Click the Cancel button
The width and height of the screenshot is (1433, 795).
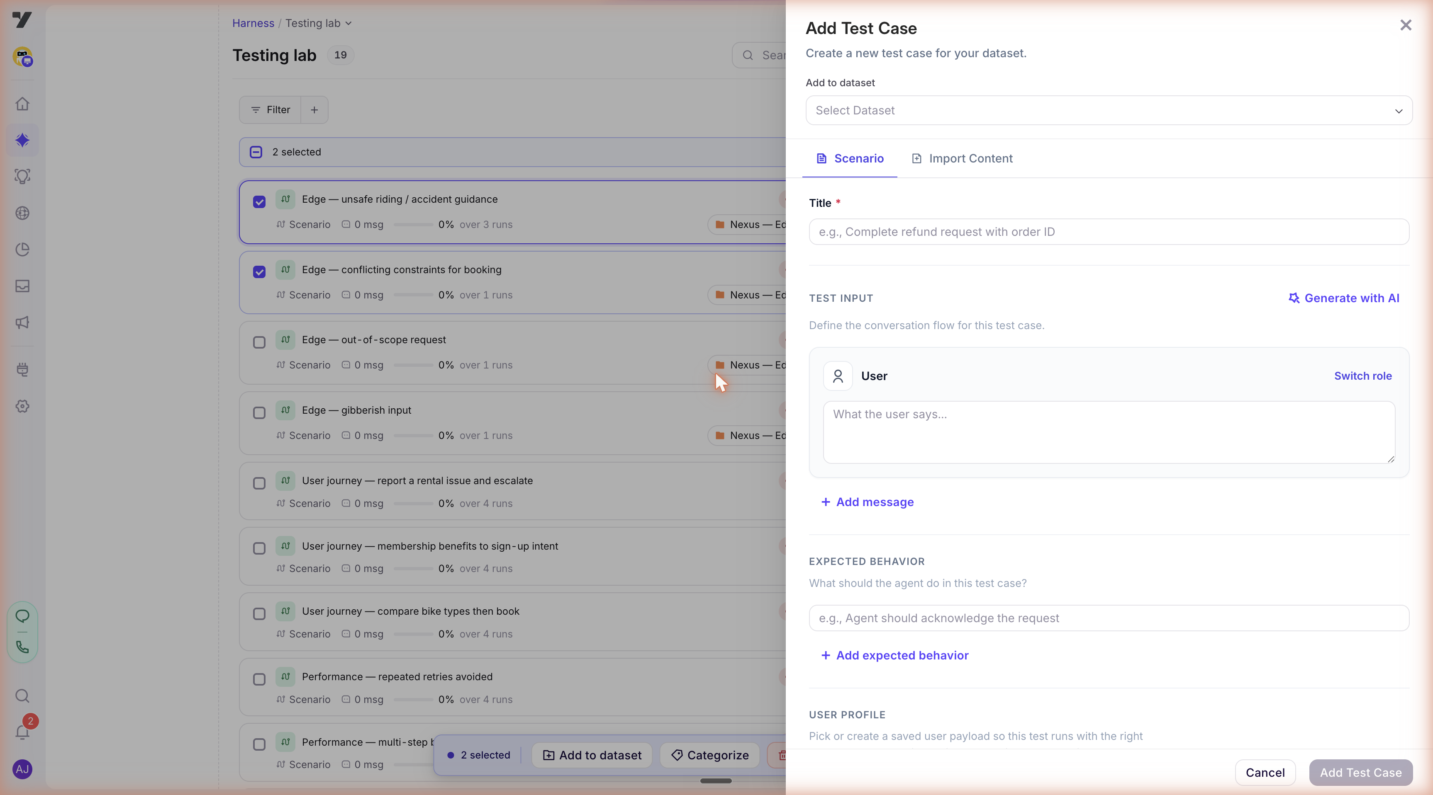click(1265, 773)
